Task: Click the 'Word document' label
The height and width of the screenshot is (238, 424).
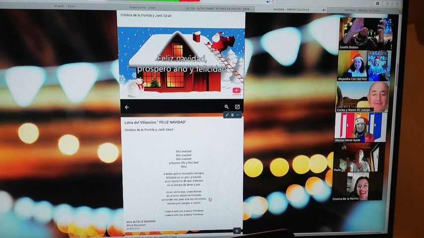Action: pyautogui.click(x=136, y=225)
